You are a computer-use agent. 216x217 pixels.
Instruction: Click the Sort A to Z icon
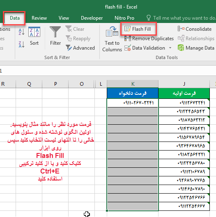point(21,32)
